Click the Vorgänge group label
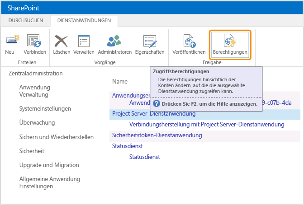This screenshot has height=205, width=304. pos(105,62)
